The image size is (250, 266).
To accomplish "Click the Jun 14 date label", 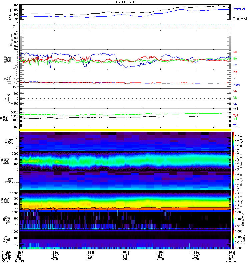I will point(231,261).
